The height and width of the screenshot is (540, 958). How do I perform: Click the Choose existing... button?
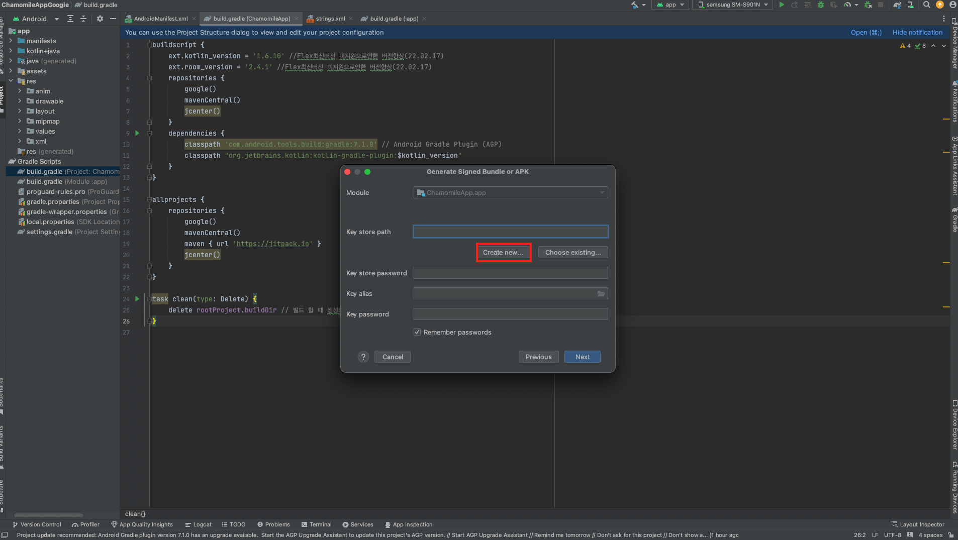572,253
